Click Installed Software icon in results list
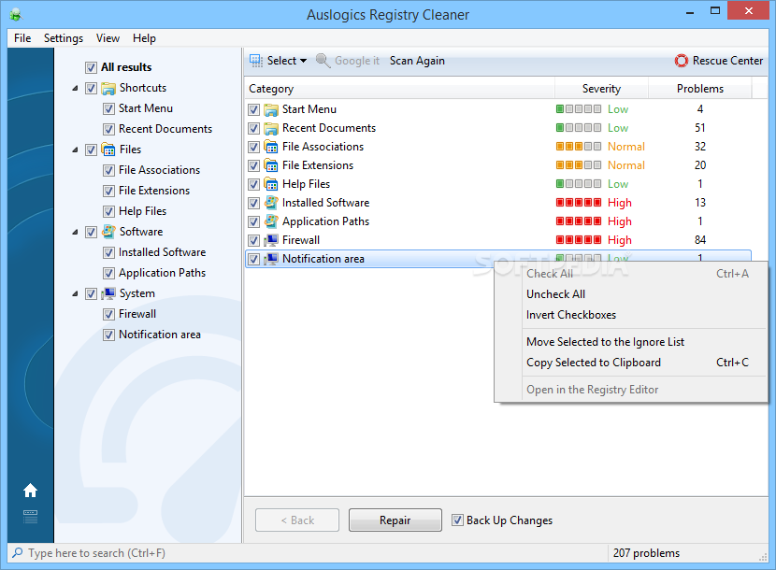The image size is (776, 570). pos(271,203)
